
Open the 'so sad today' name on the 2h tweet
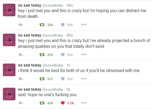tap(30, 89)
